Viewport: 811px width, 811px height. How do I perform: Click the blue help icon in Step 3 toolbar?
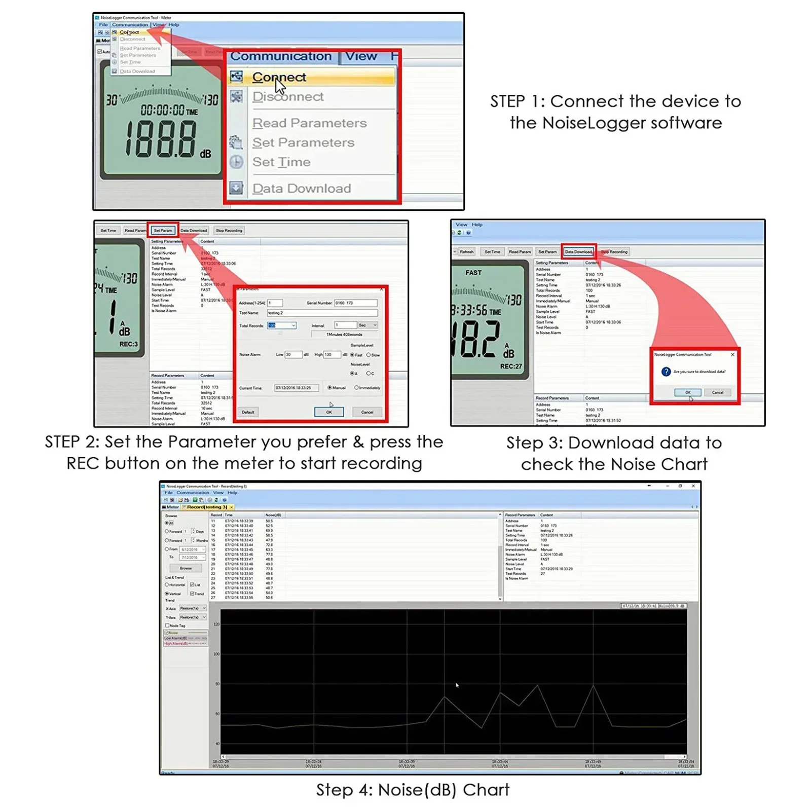[468, 233]
